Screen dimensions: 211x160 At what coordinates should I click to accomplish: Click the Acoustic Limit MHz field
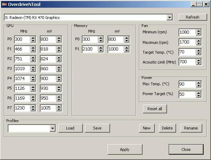(x=187, y=62)
